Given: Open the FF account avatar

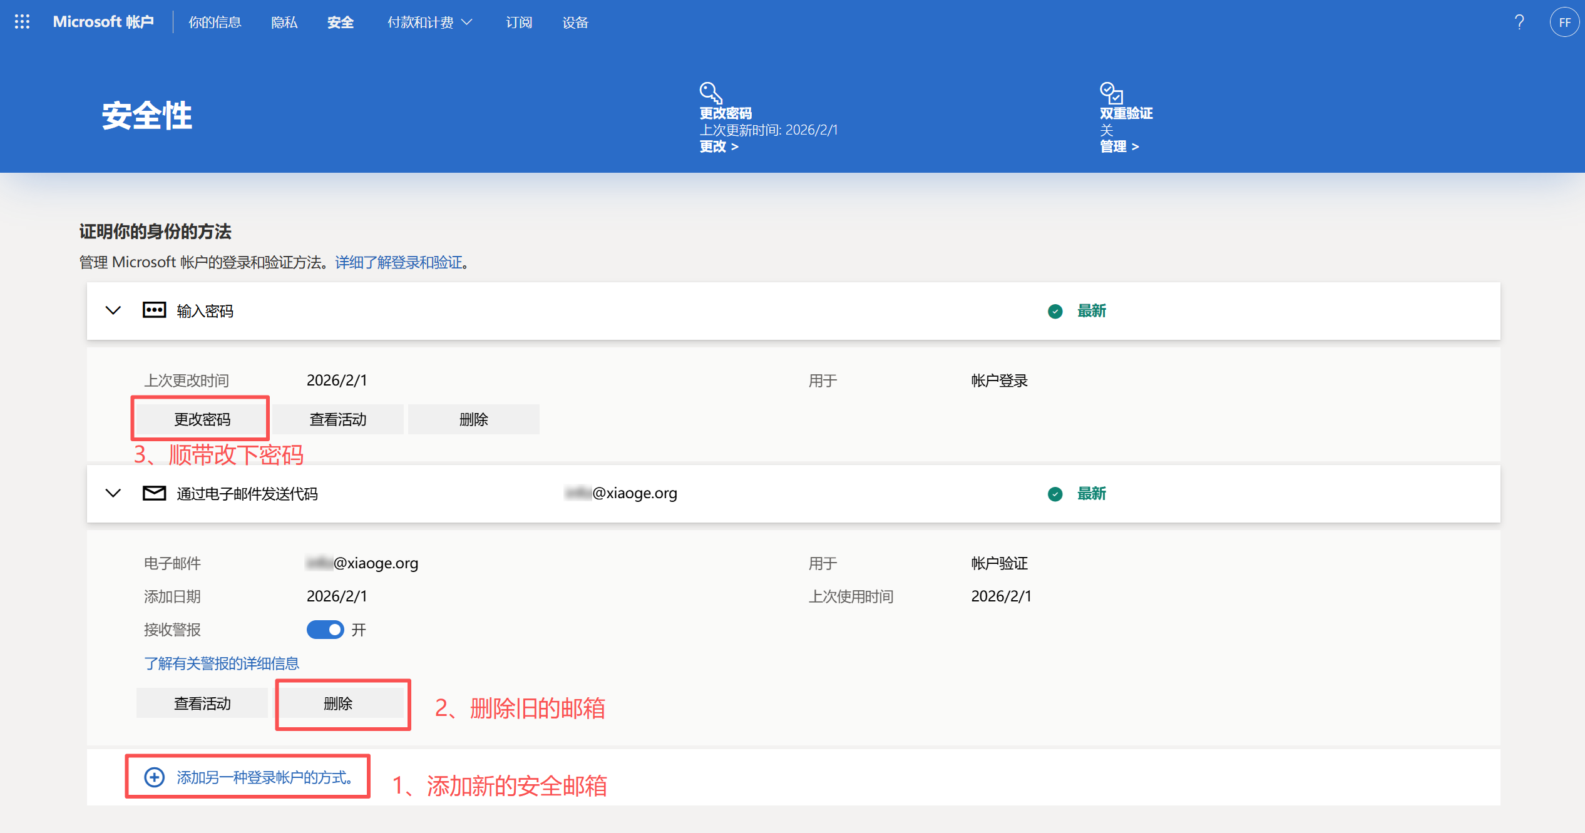Looking at the screenshot, I should (1564, 23).
